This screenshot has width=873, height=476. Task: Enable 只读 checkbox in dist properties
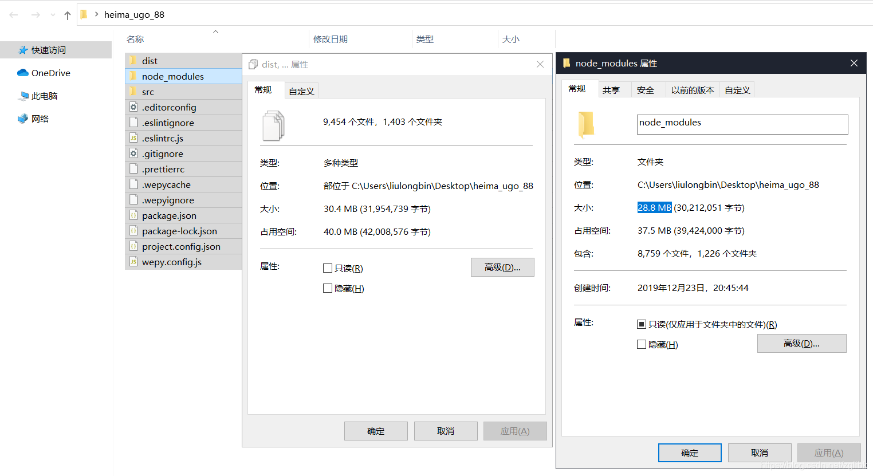(x=328, y=267)
